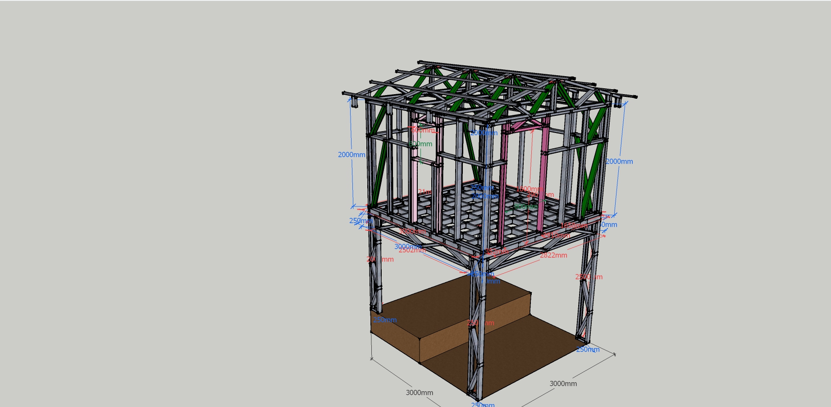831x407 pixels.
Task: Select the red 2822mm dimension label
Action: 553,255
